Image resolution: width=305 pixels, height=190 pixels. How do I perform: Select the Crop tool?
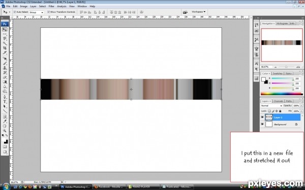tap(5, 48)
